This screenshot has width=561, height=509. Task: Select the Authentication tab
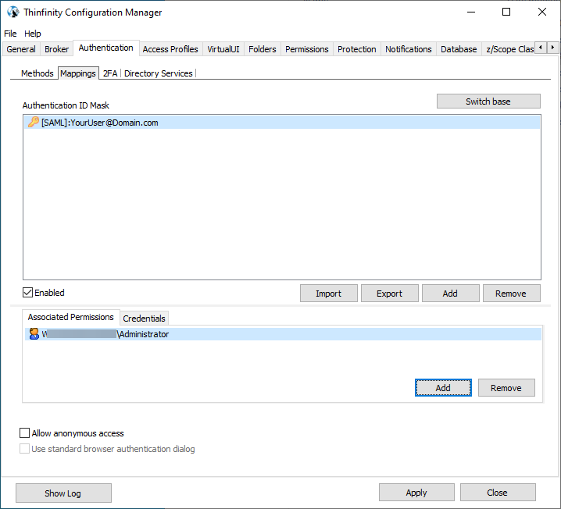(x=106, y=48)
